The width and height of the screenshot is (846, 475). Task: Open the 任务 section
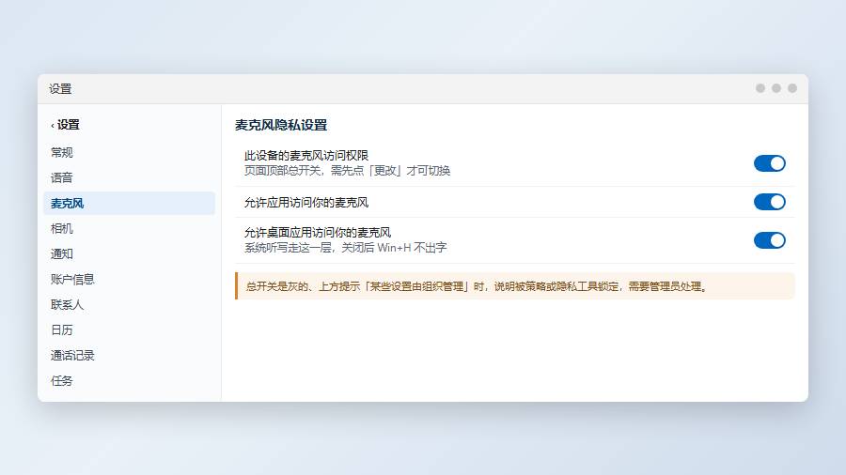(129, 380)
